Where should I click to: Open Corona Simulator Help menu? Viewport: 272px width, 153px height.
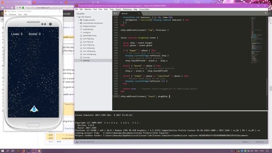[25, 14]
